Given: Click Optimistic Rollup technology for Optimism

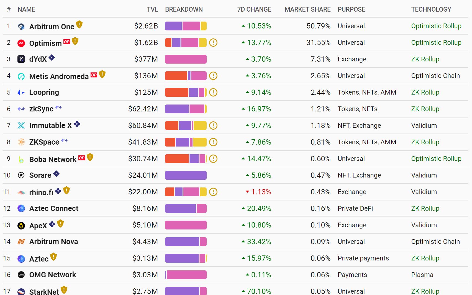Looking at the screenshot, I should coord(436,43).
